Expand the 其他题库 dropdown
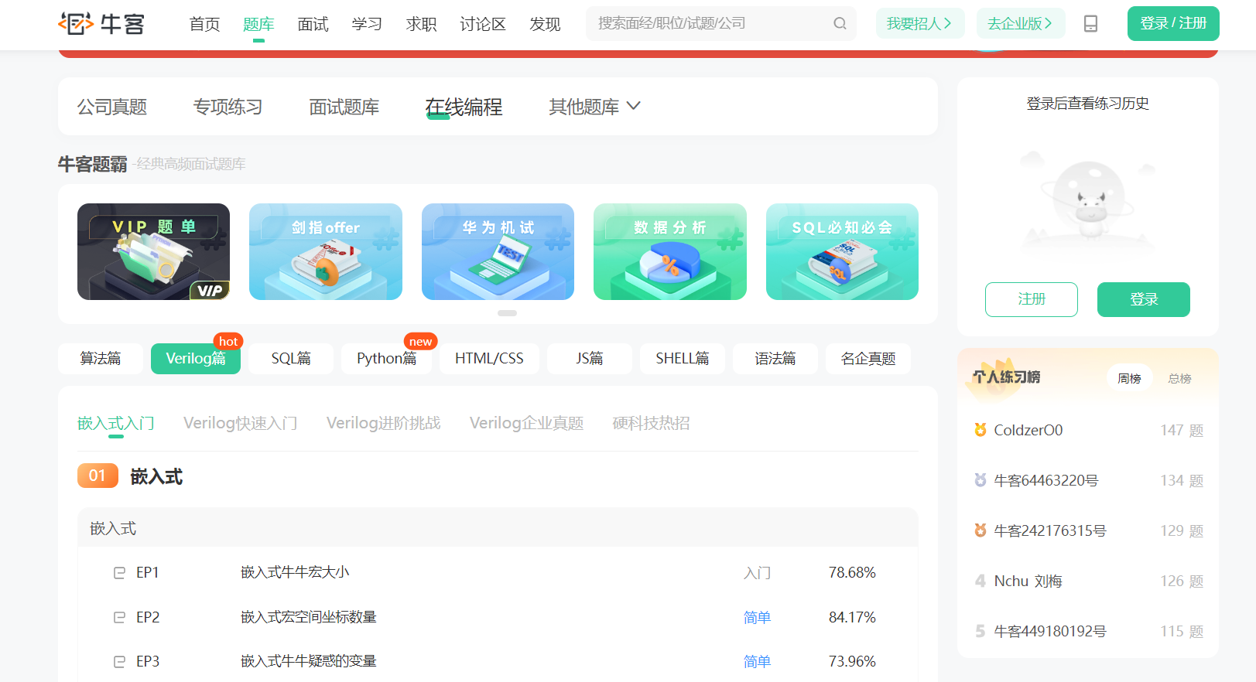 594,107
